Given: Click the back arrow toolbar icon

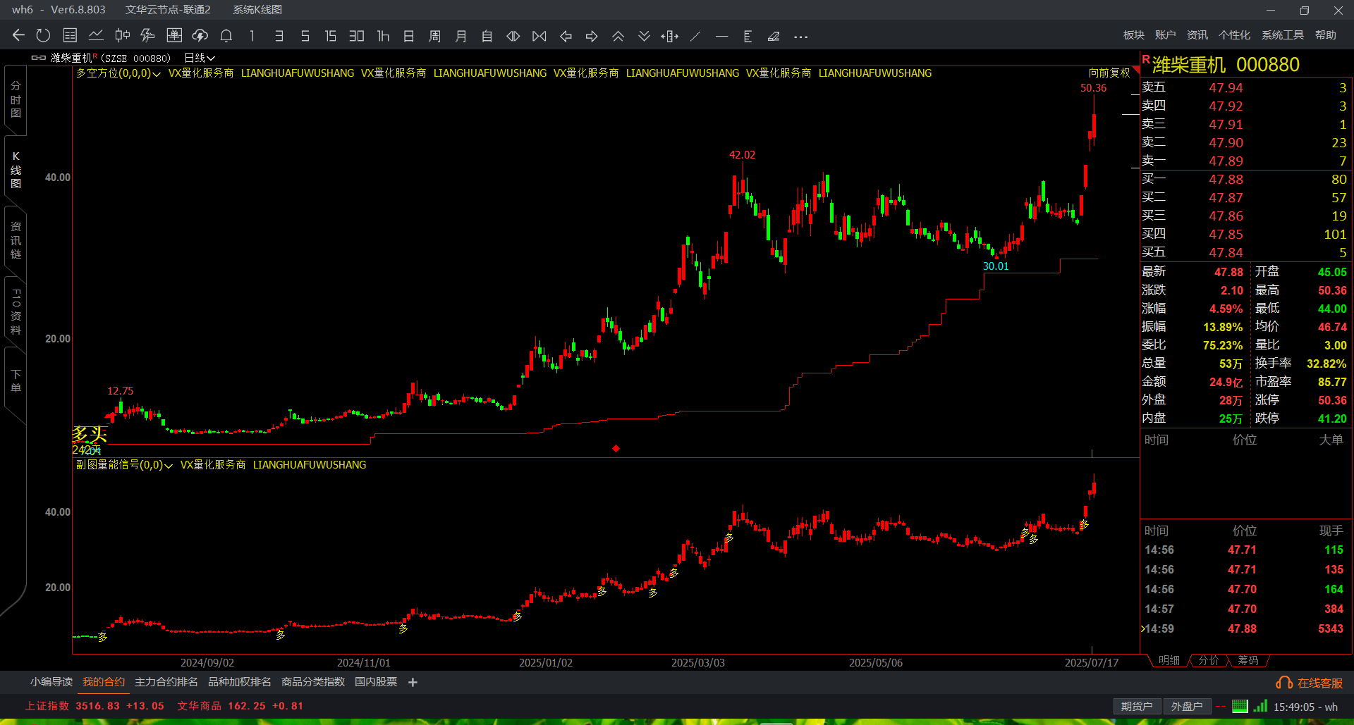Looking at the screenshot, I should tap(18, 35).
